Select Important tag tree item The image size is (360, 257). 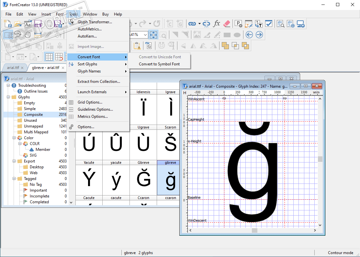[x=38, y=190]
